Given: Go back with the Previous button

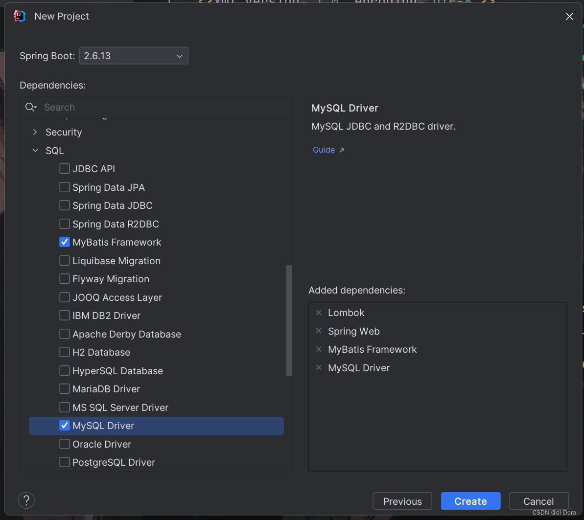Looking at the screenshot, I should 402,501.
